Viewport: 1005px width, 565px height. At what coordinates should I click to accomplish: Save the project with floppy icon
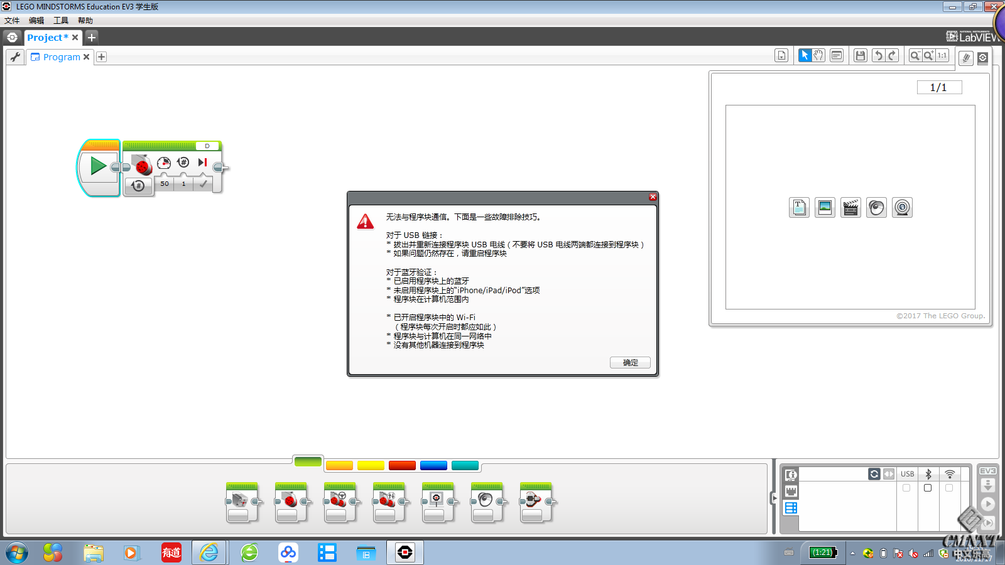coord(861,55)
